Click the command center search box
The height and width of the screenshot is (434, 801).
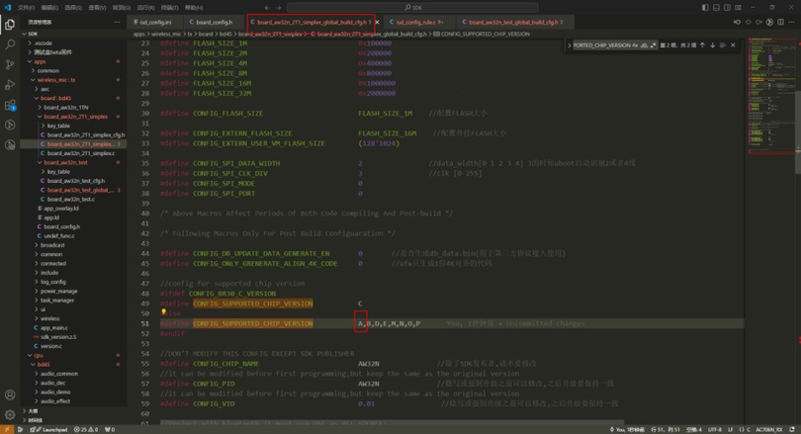(x=412, y=7)
